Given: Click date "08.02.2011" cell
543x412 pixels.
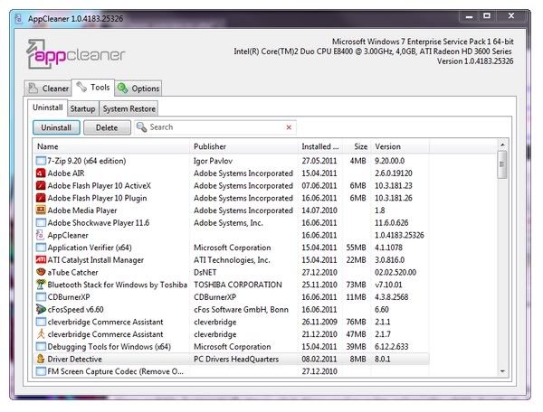Looking at the screenshot, I should 319,359.
